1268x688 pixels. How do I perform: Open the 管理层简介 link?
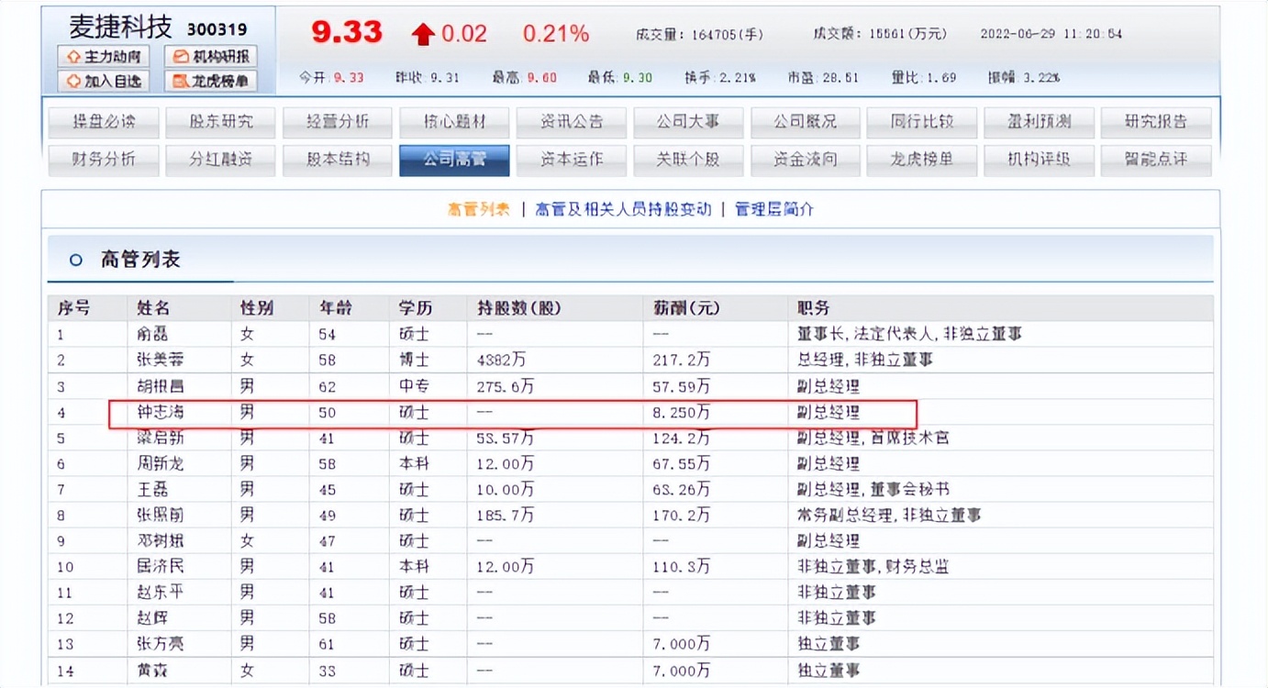click(x=773, y=209)
